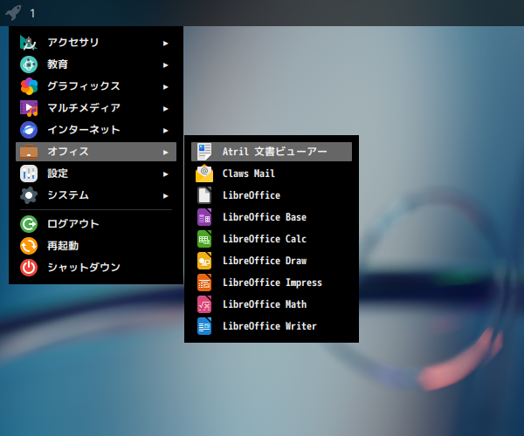Viewport: 524px width, 436px height.
Task: Launch LibreOffice Impress
Action: coord(272,283)
